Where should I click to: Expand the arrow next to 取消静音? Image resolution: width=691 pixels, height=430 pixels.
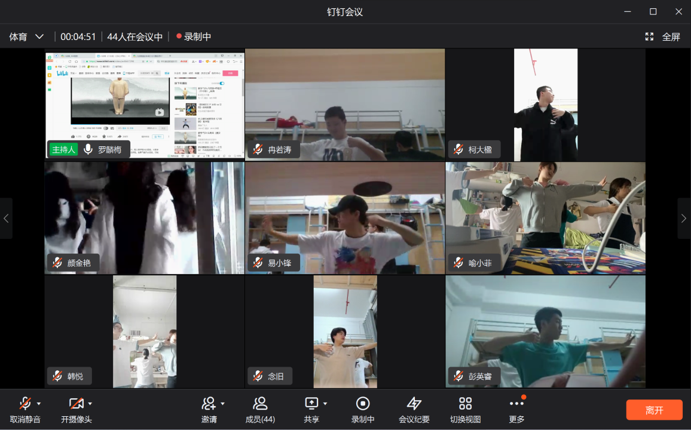pos(39,404)
